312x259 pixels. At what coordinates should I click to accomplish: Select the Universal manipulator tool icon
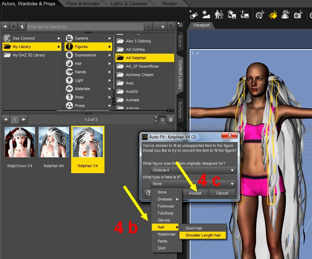(260, 14)
